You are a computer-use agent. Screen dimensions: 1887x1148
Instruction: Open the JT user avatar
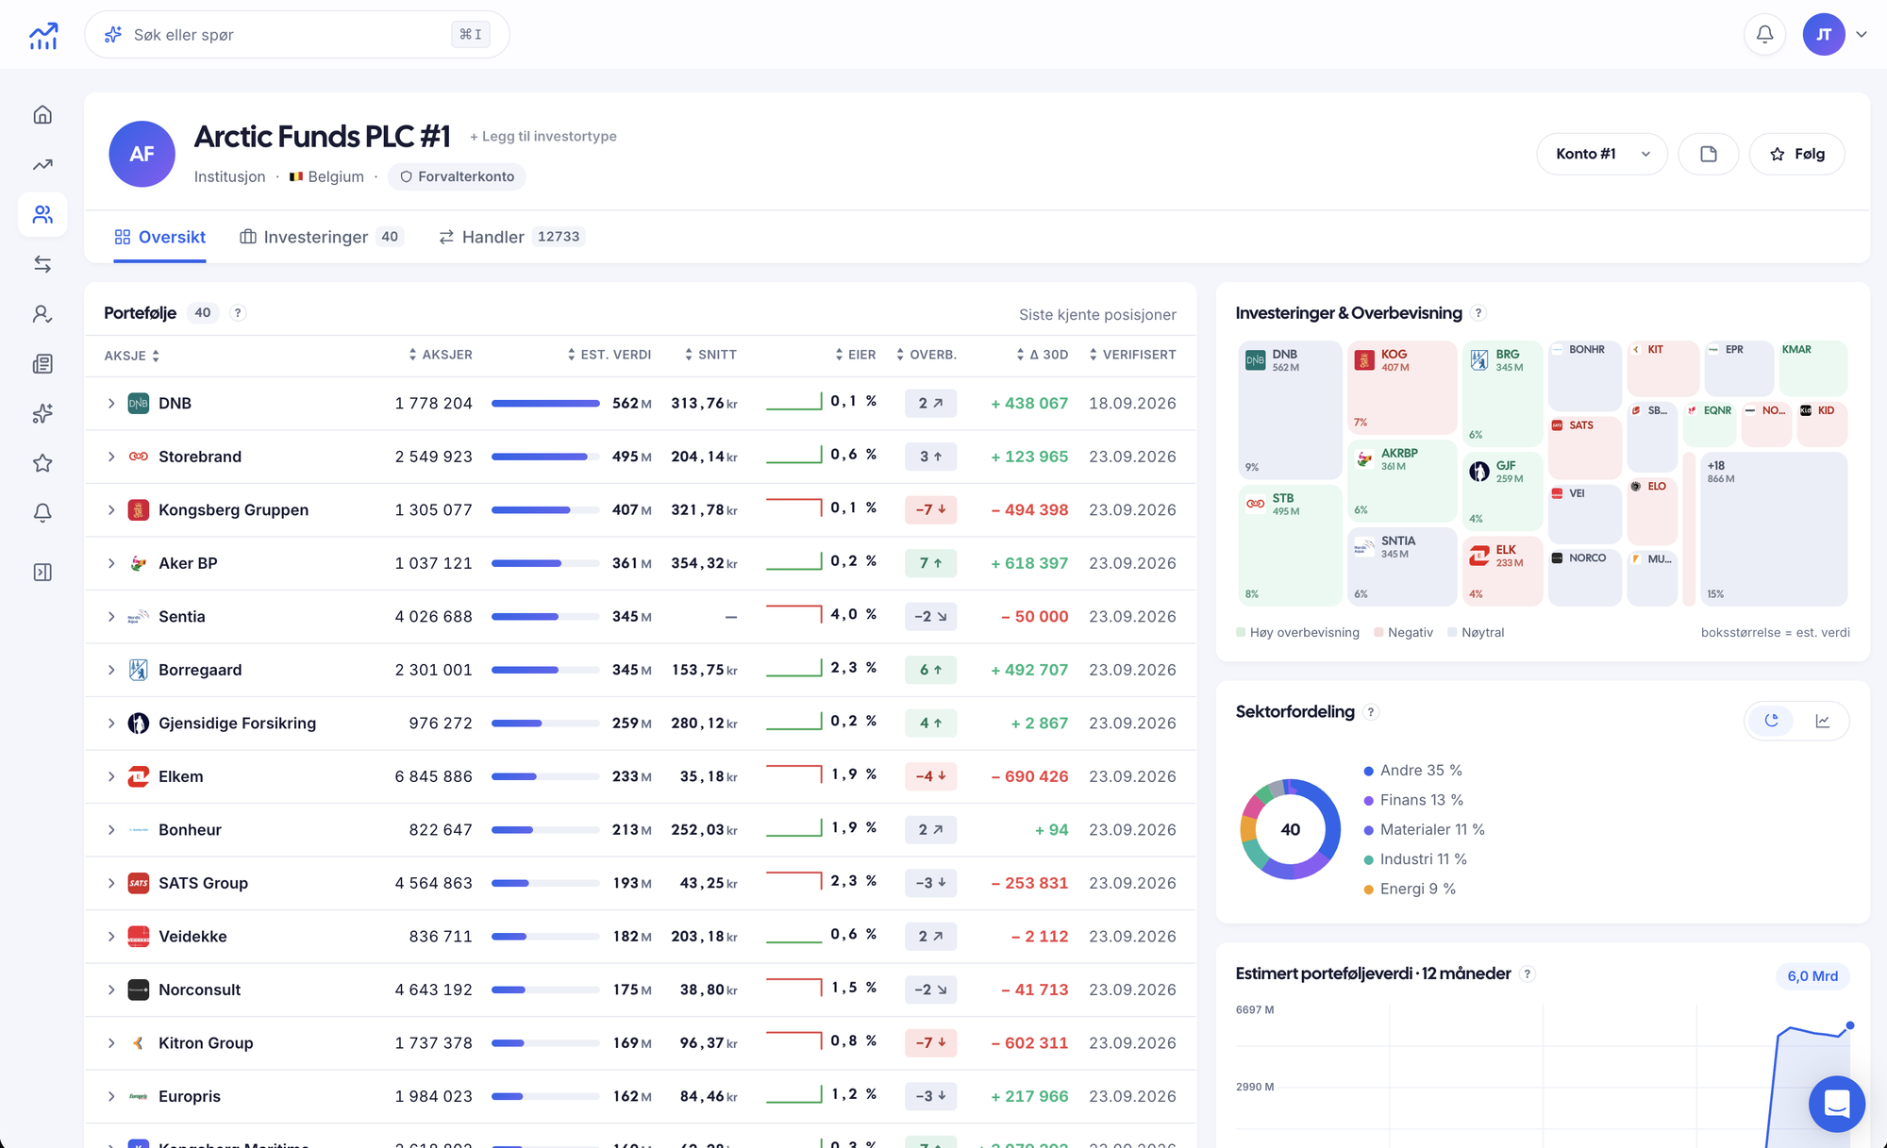(1824, 35)
